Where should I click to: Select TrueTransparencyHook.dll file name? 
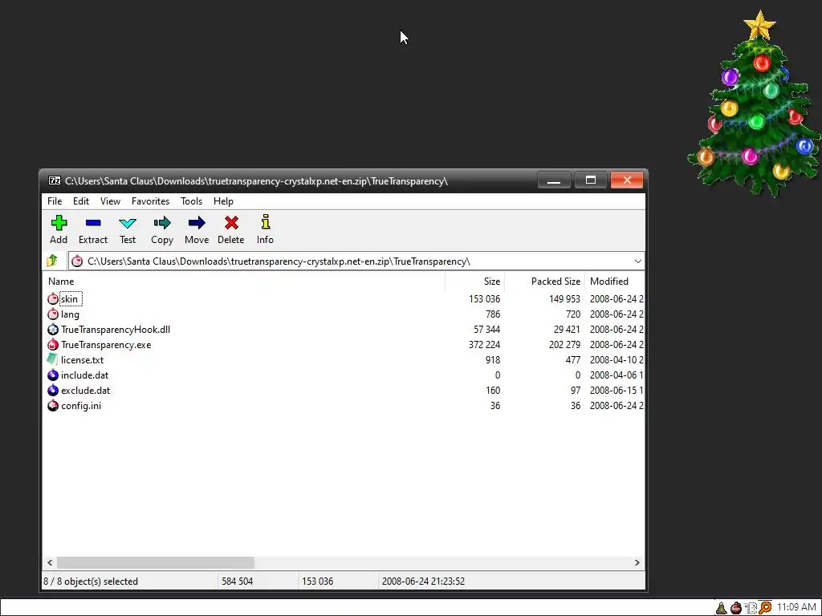click(116, 330)
